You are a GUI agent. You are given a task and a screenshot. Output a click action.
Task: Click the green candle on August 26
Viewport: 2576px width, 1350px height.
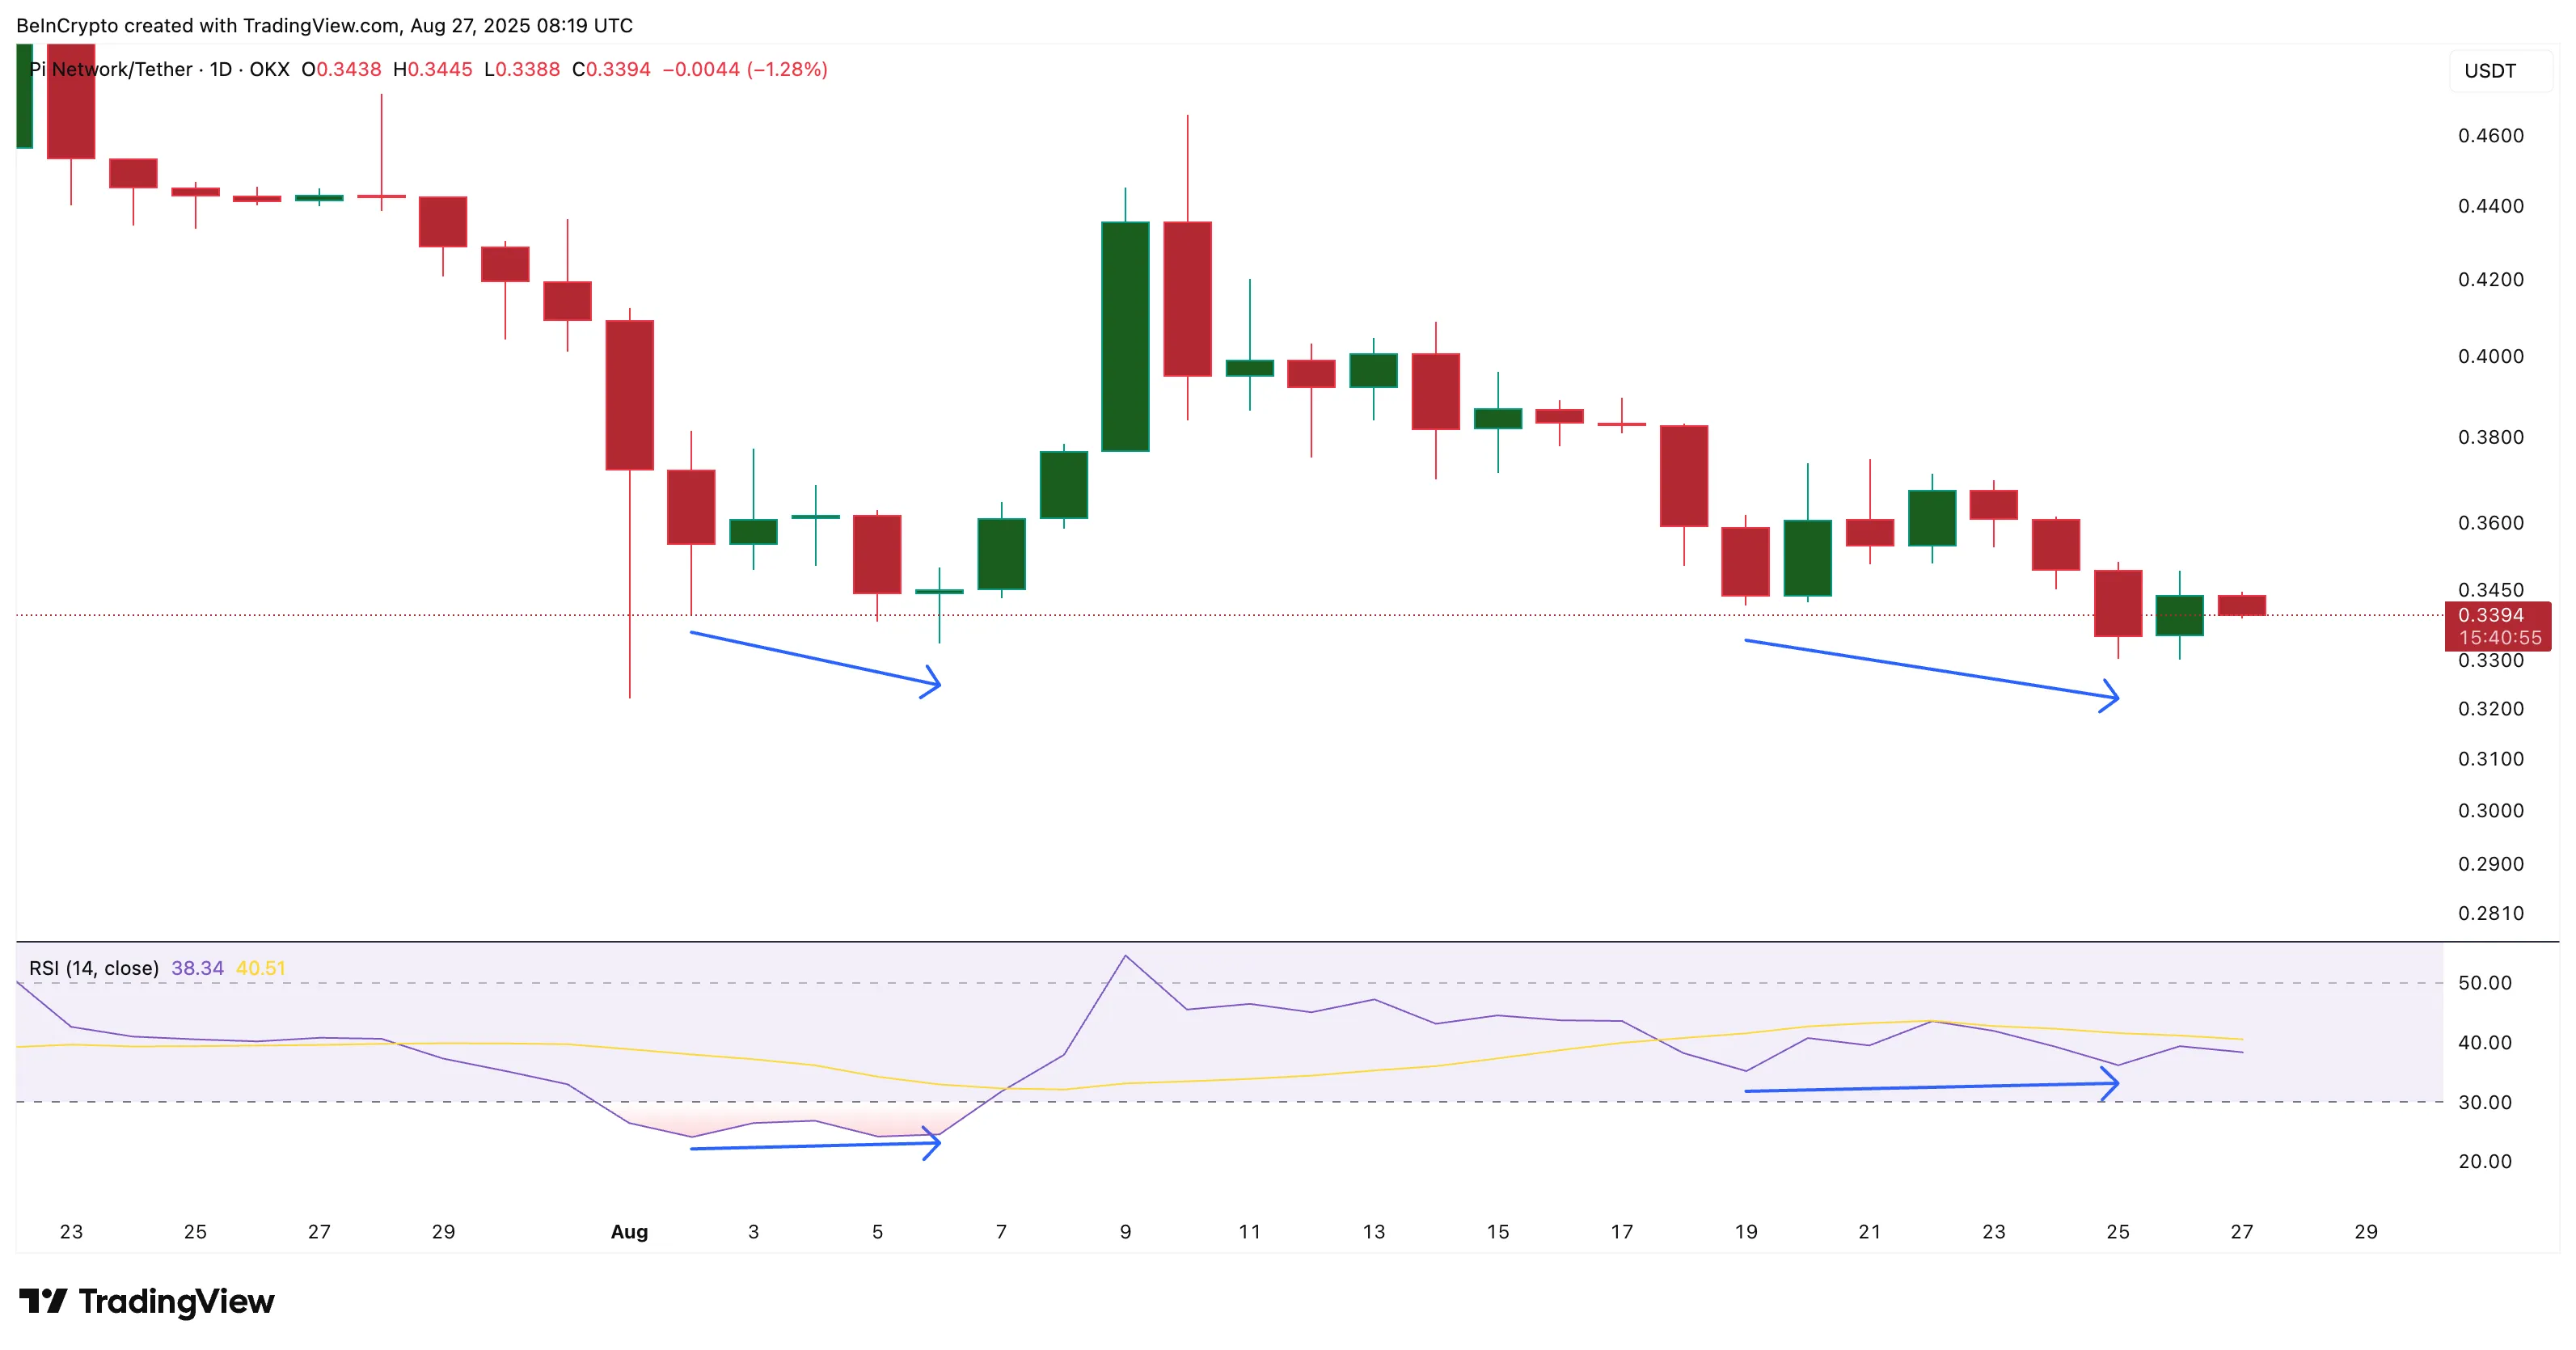(2180, 615)
